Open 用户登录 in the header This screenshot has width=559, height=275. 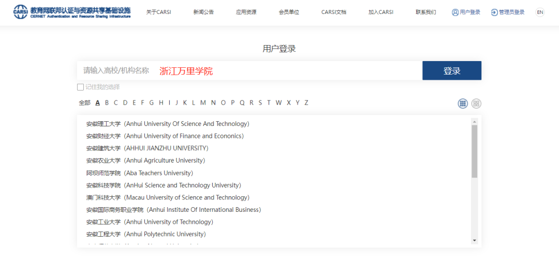click(466, 12)
